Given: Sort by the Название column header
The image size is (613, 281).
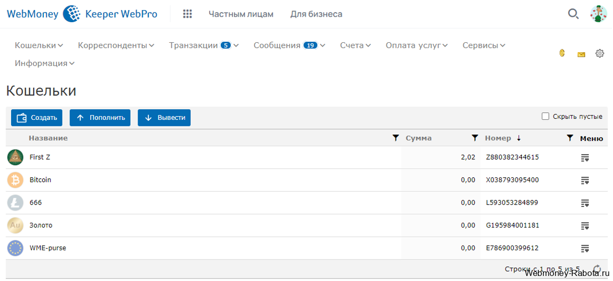Looking at the screenshot, I should point(48,138).
